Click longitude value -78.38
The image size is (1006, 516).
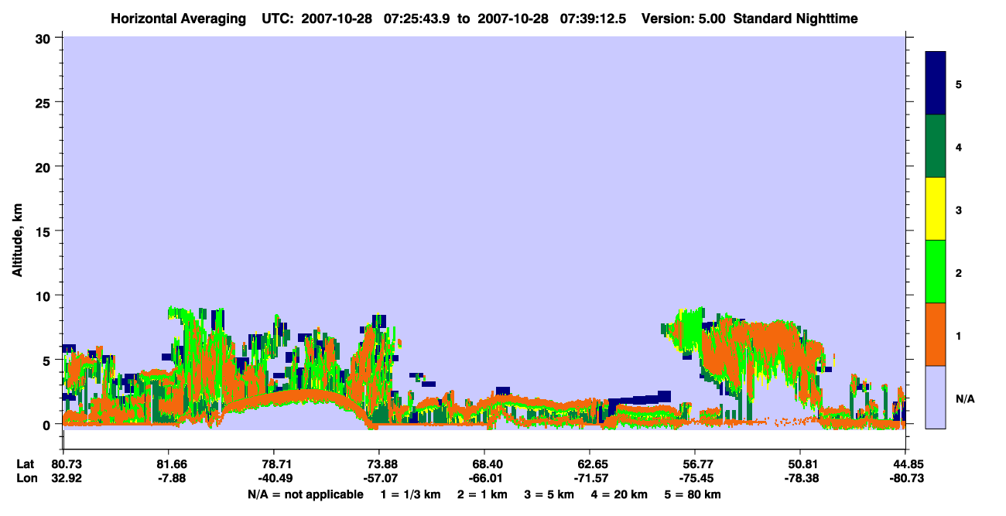(x=800, y=478)
